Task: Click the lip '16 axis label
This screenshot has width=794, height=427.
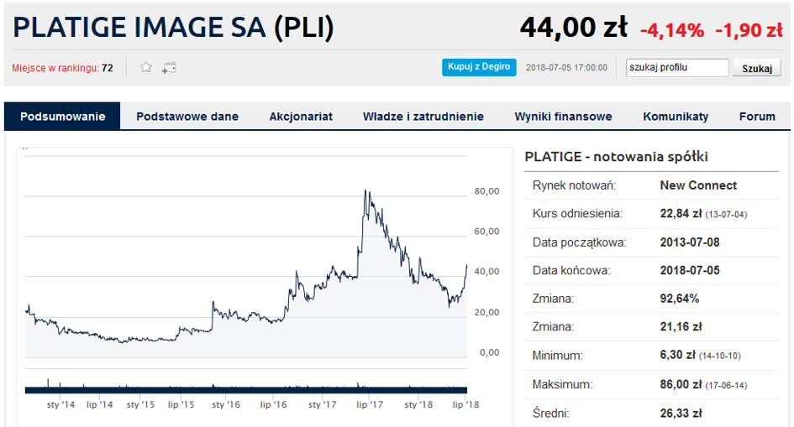Action: click(x=273, y=404)
